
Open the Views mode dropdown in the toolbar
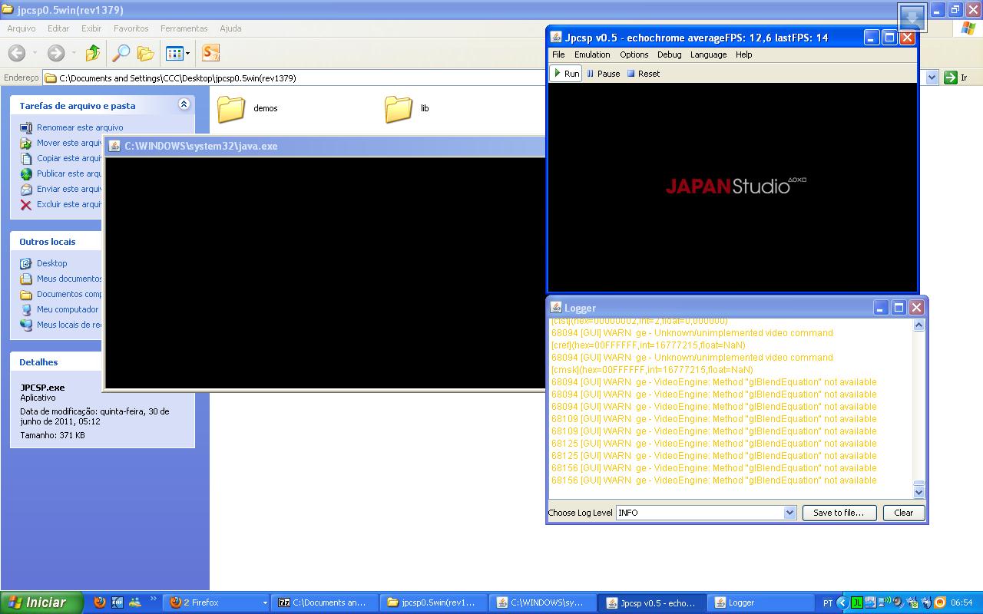(x=177, y=53)
